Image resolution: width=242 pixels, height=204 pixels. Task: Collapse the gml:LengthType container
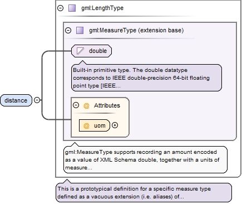point(60,8)
